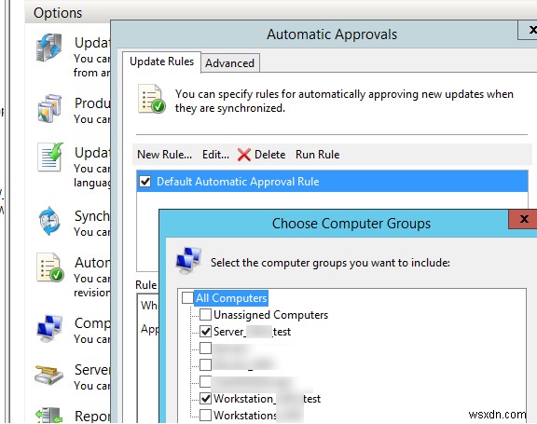537x424 pixels.
Task: Open Automatic Approvals icon in Options list
Action: pyautogui.click(x=50, y=267)
